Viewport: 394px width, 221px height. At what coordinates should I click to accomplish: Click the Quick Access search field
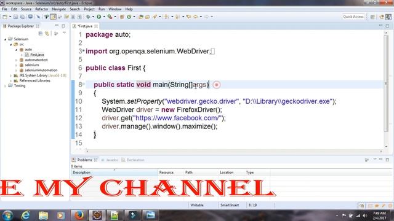point(353,17)
